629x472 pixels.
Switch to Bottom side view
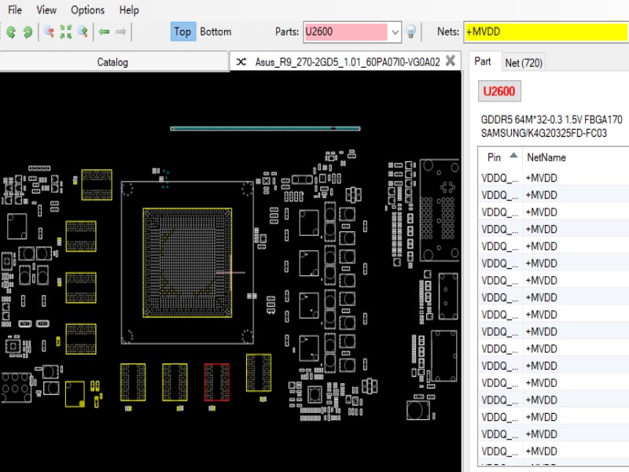(x=215, y=31)
